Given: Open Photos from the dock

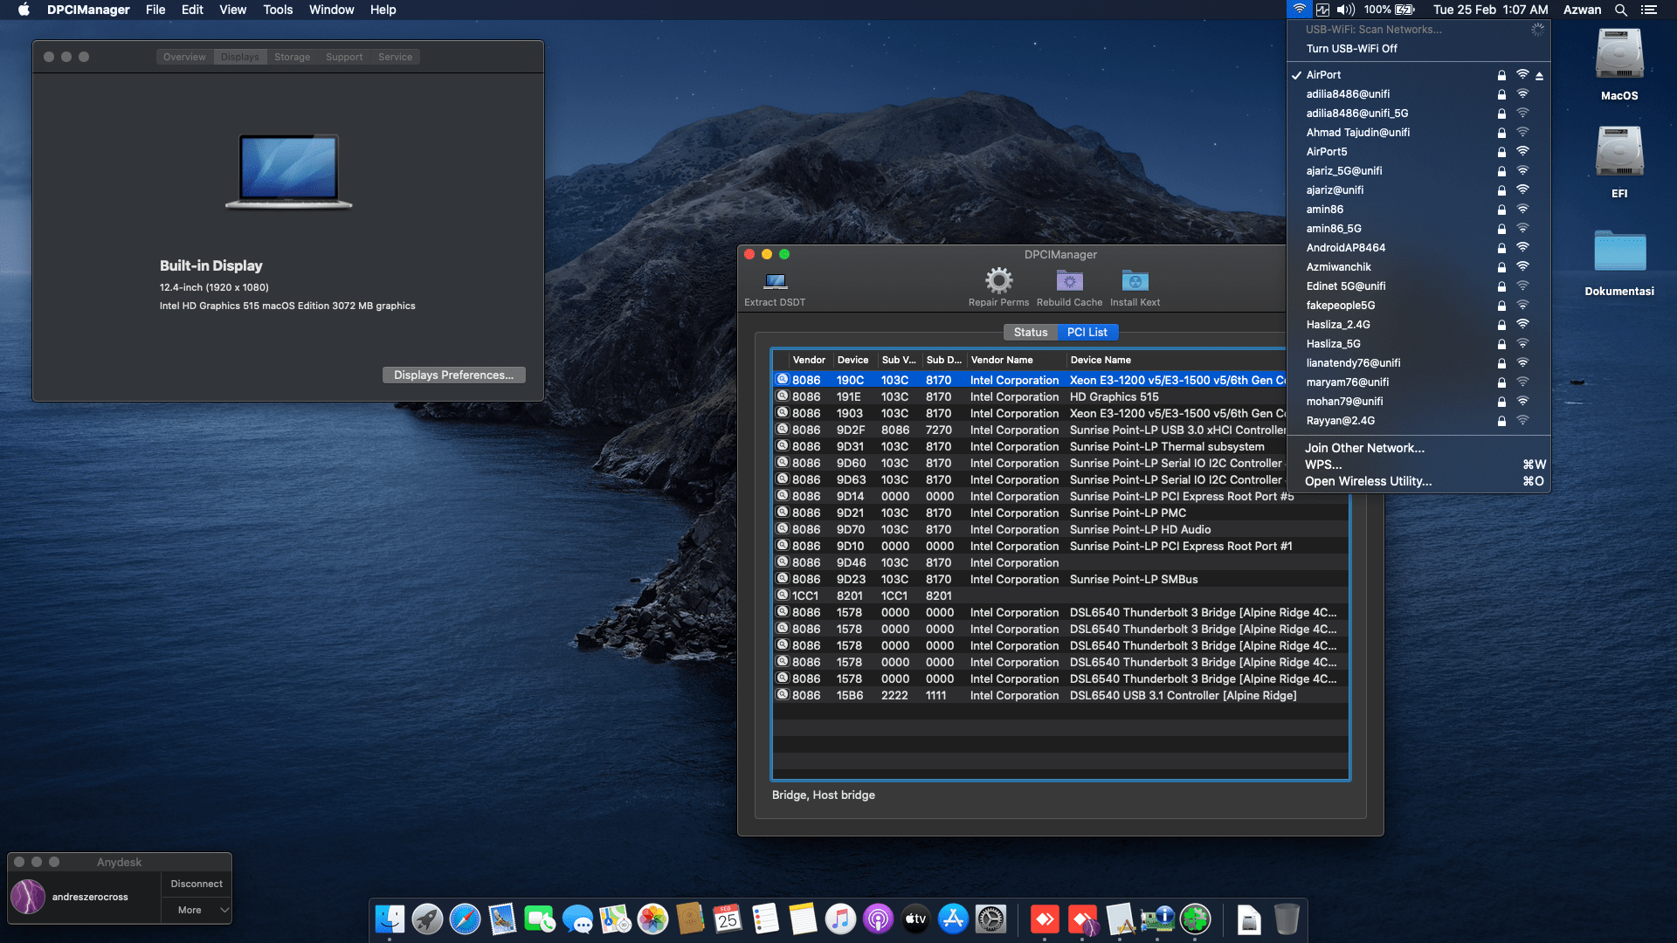Looking at the screenshot, I should 652,919.
